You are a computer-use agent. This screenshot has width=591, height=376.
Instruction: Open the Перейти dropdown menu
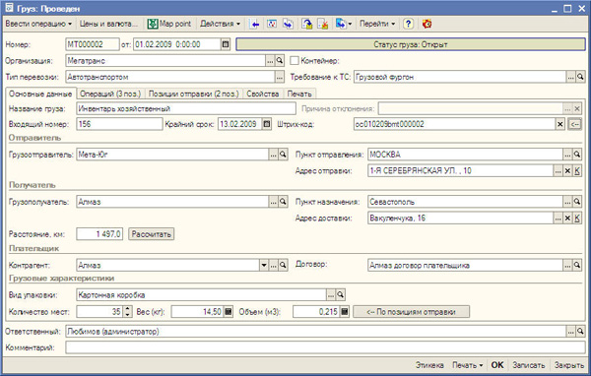tap(377, 24)
